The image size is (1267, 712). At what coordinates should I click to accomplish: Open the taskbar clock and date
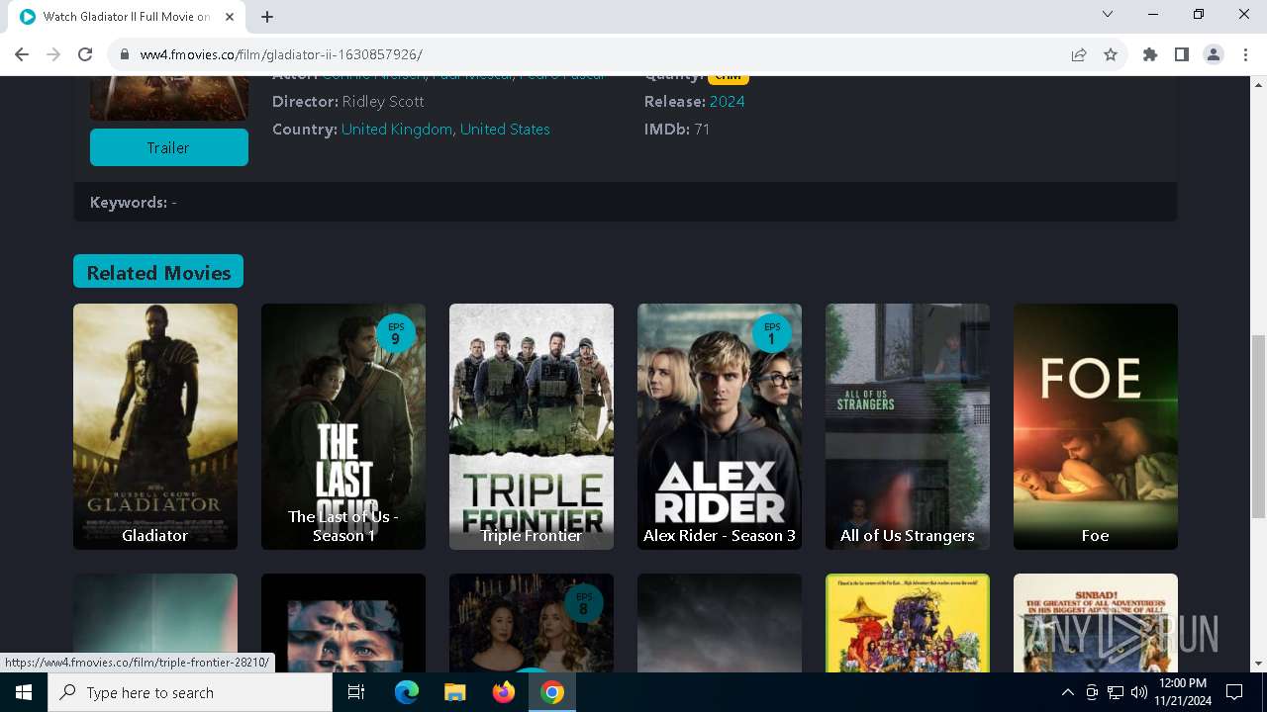[x=1182, y=692]
